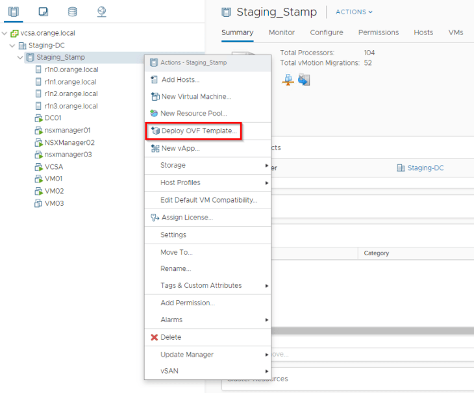This screenshot has height=393, width=474.
Task: Click the DC01 virtual machine icon
Action: (x=38, y=118)
